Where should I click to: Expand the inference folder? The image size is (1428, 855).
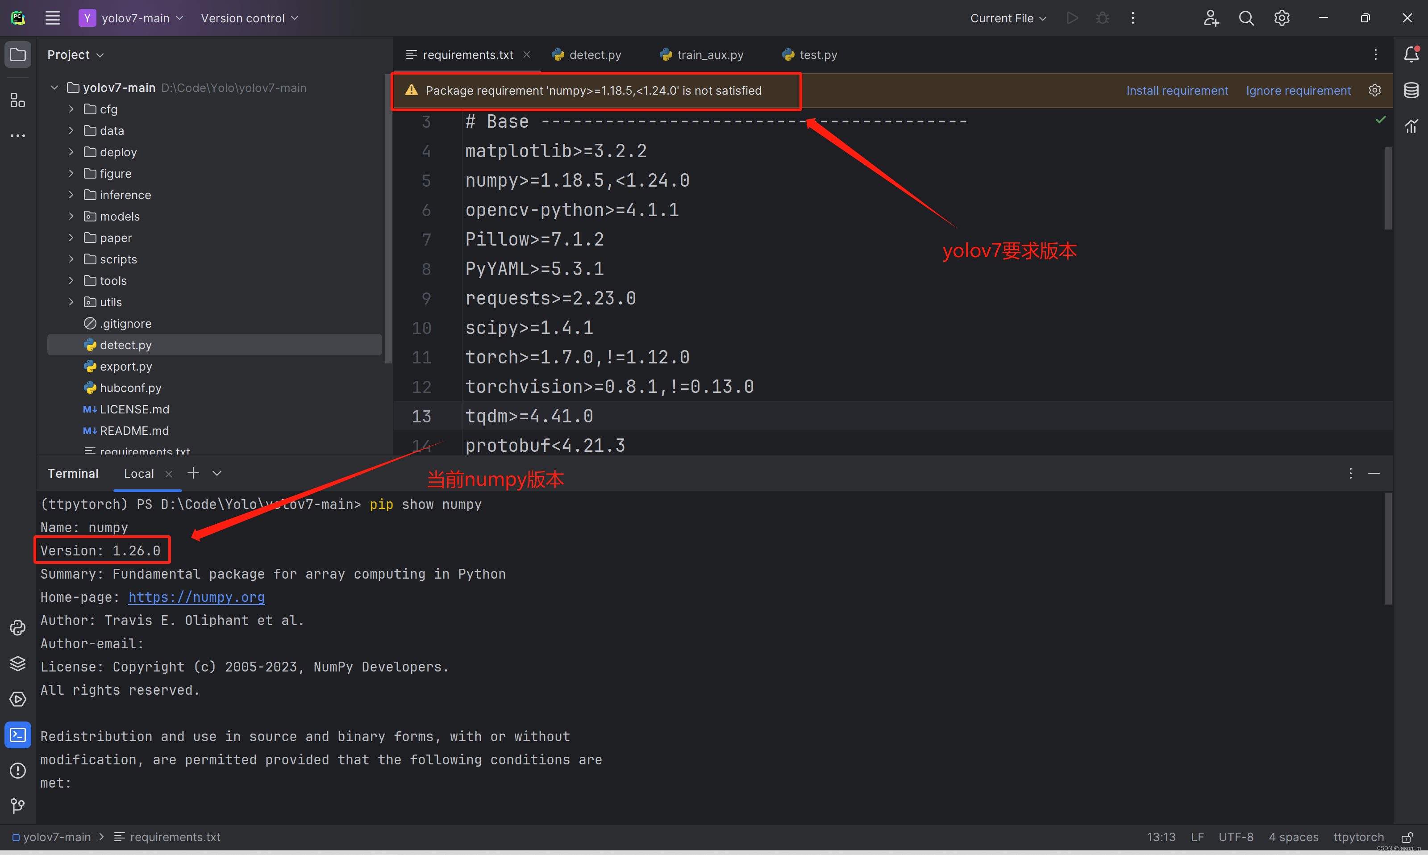point(71,195)
